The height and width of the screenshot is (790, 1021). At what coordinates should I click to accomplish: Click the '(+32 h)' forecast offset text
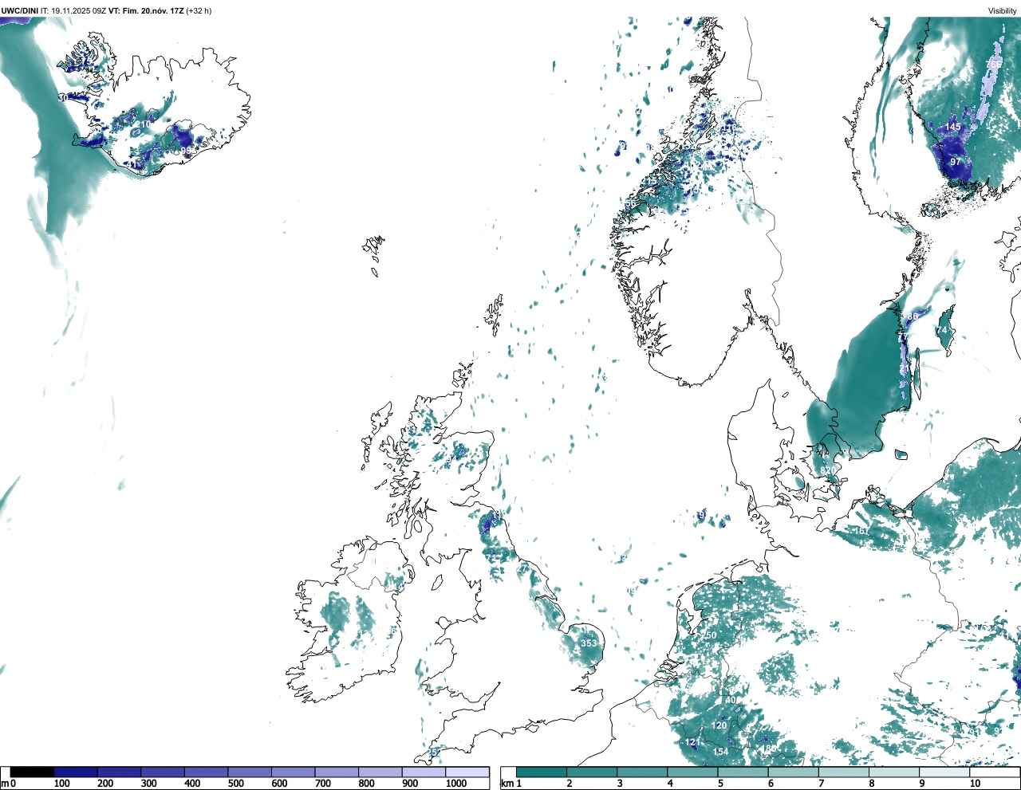[x=199, y=10]
